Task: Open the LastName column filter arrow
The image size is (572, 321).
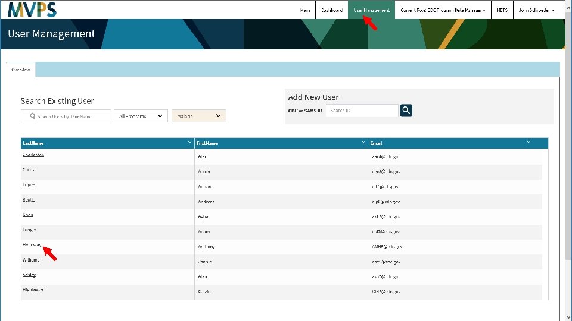Action: coord(189,143)
